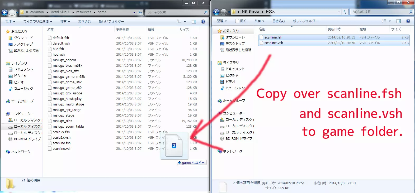Image resolution: width=415 pixels, height=193 pixels.
Task: Open help in the game window
Action: pyautogui.click(x=203, y=22)
